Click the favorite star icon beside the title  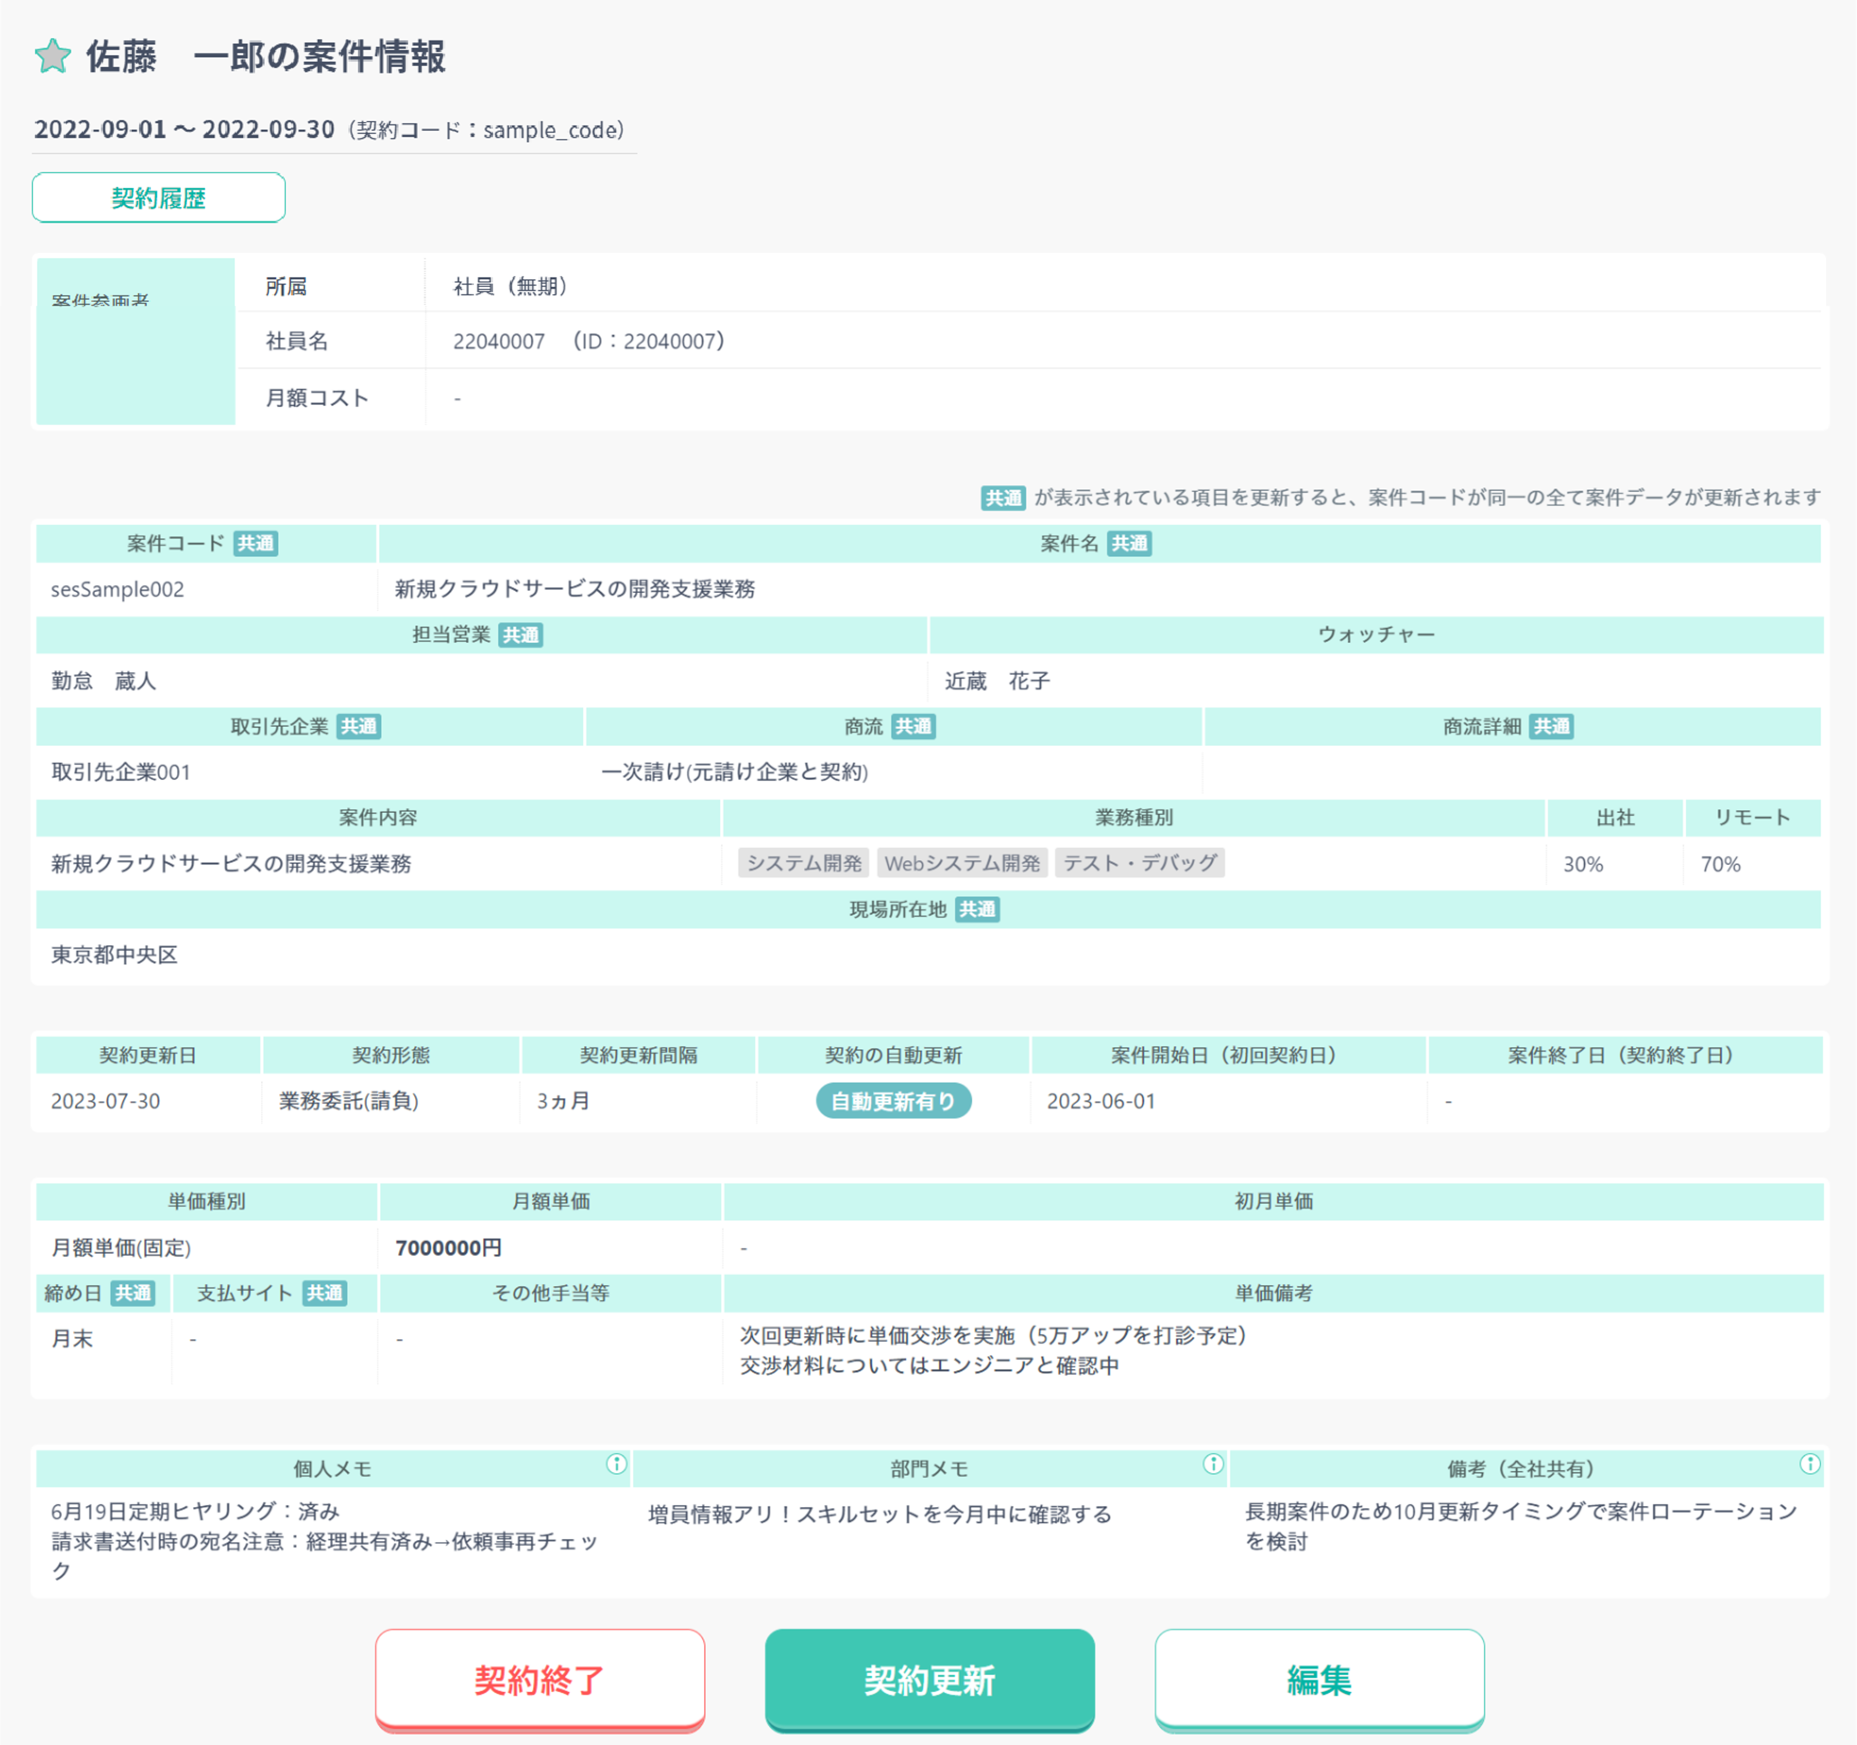(x=52, y=56)
